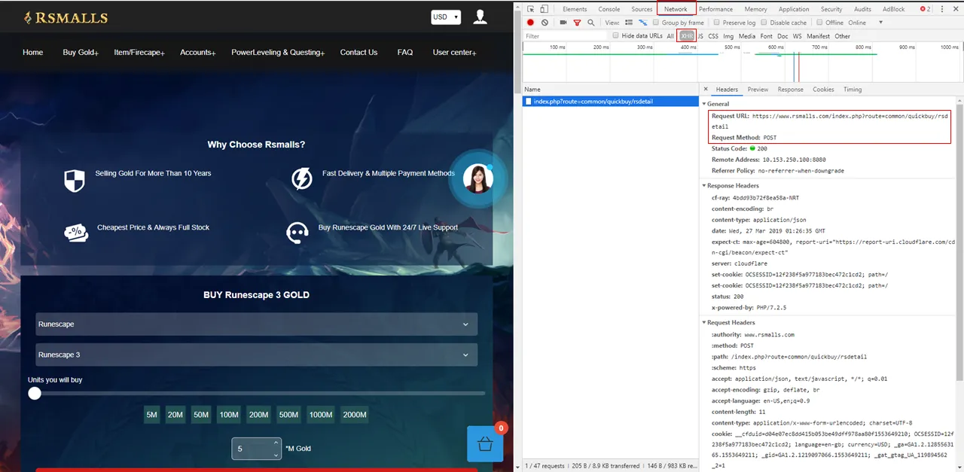The width and height of the screenshot is (964, 472).
Task: Click the red error count badge
Action: 925,9
